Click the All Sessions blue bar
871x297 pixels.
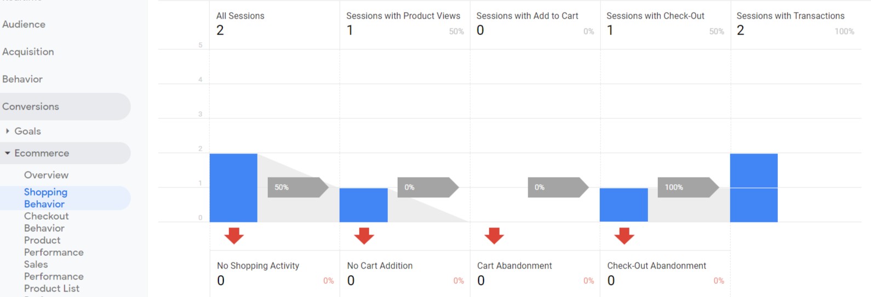click(233, 188)
